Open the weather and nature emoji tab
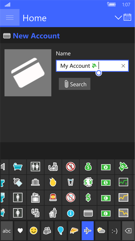The image size is (135, 241). [x=101, y=231]
